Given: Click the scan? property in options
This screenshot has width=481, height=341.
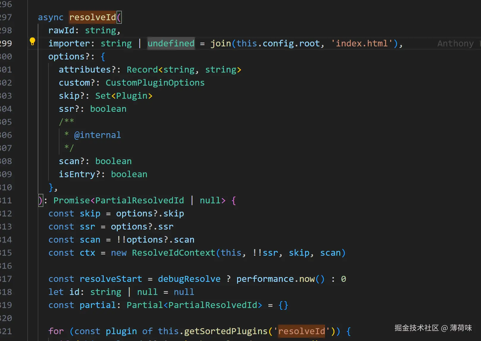Looking at the screenshot, I should [72, 161].
